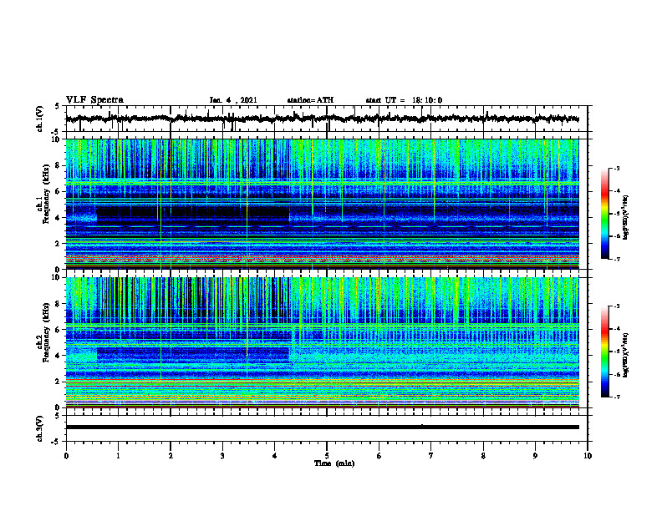This screenshot has height=511, width=662.
Task: Click the "VLF Spectra" plot title
Action: (94, 100)
